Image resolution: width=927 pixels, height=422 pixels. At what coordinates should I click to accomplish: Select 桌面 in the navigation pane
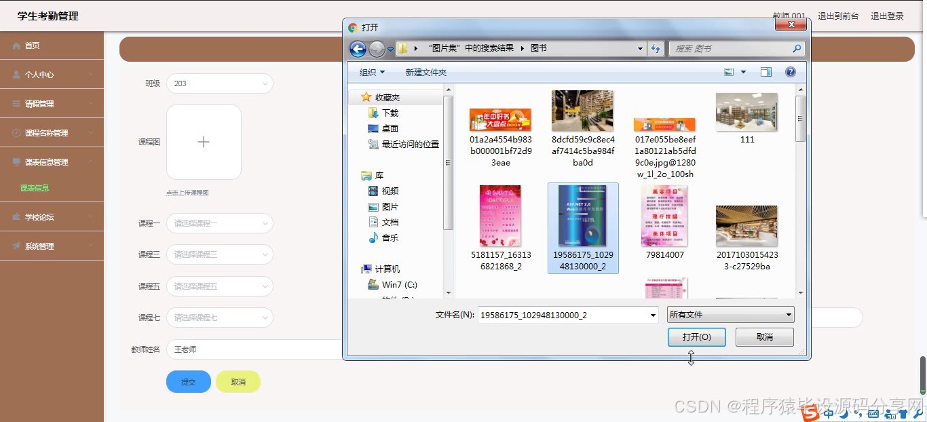[383, 128]
